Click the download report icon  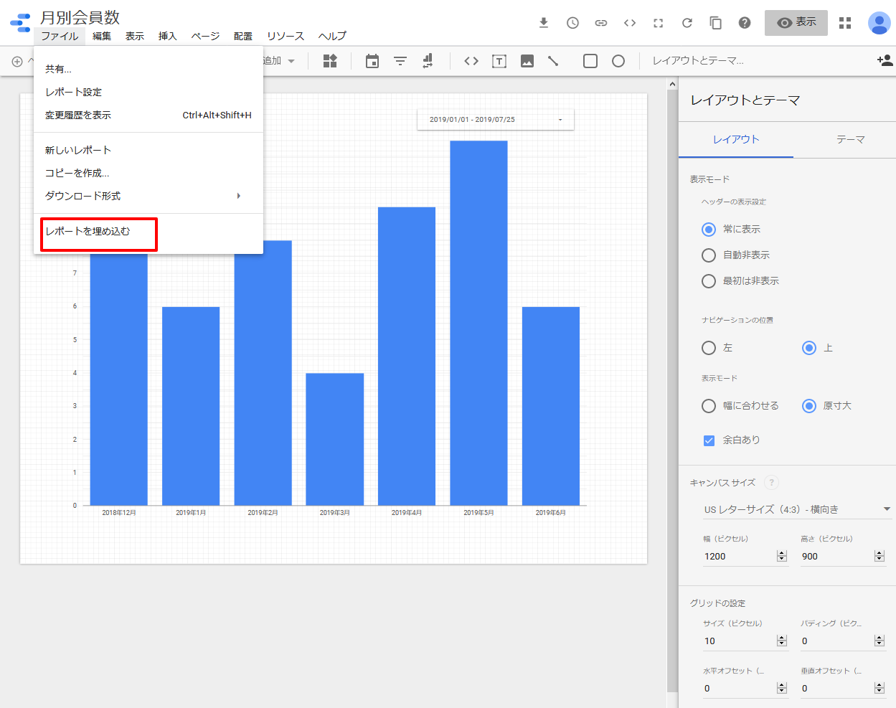(x=544, y=23)
